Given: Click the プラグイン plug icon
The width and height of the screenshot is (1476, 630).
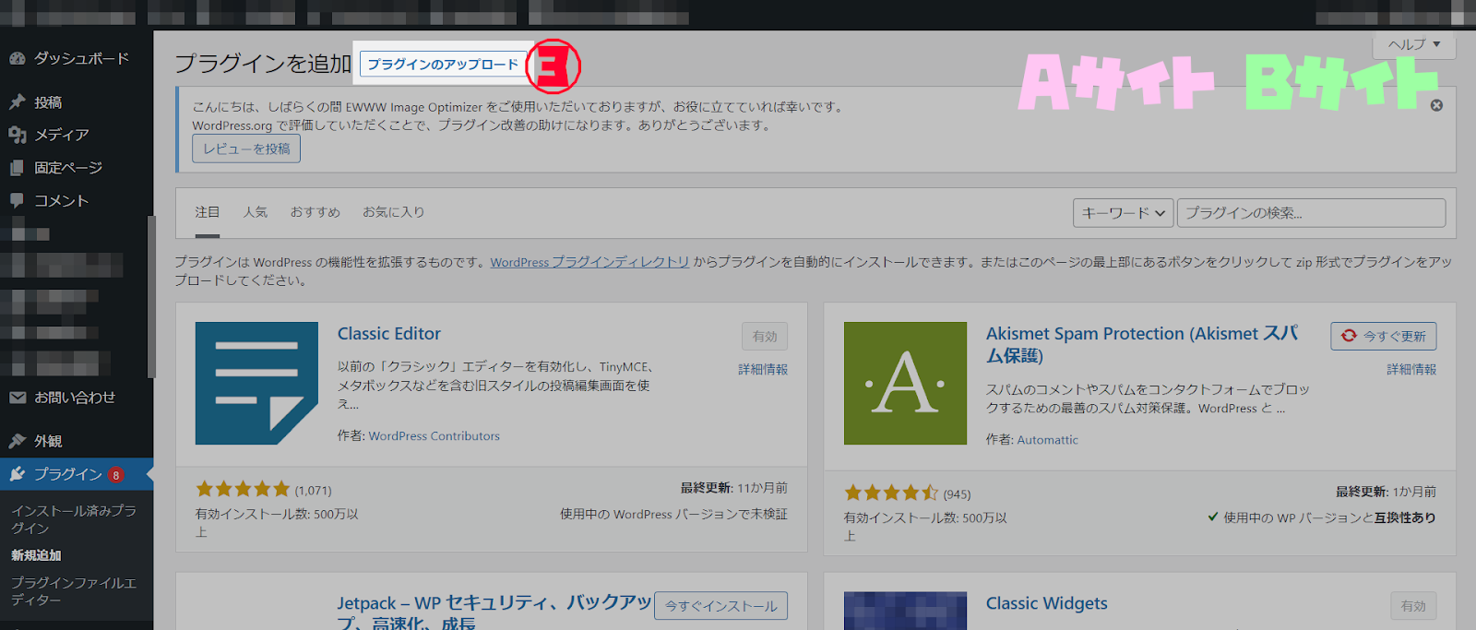Looking at the screenshot, I should (x=17, y=474).
